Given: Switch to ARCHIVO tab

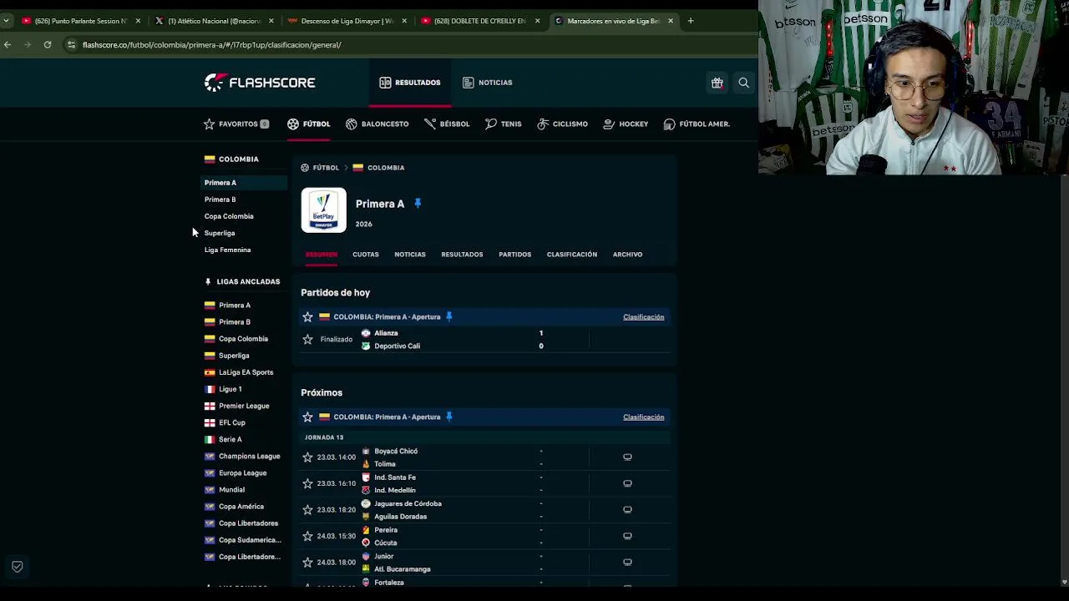Looking at the screenshot, I should pyautogui.click(x=627, y=255).
